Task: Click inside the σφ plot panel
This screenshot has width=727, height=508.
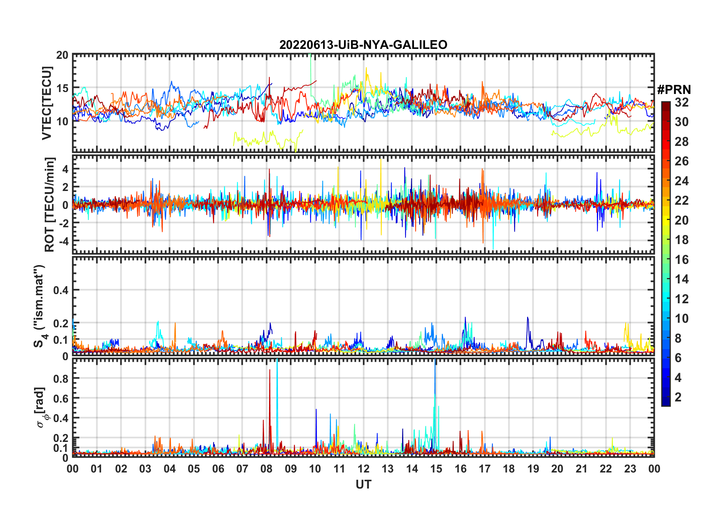Action: [363, 408]
